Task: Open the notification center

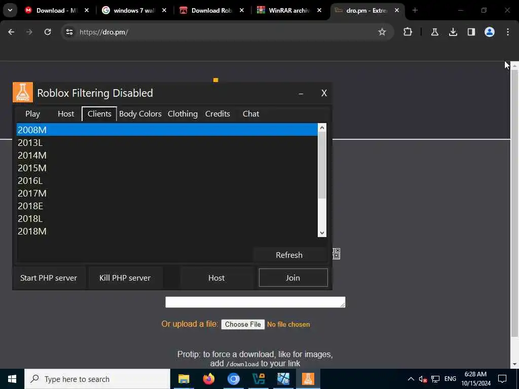Action: (502, 379)
